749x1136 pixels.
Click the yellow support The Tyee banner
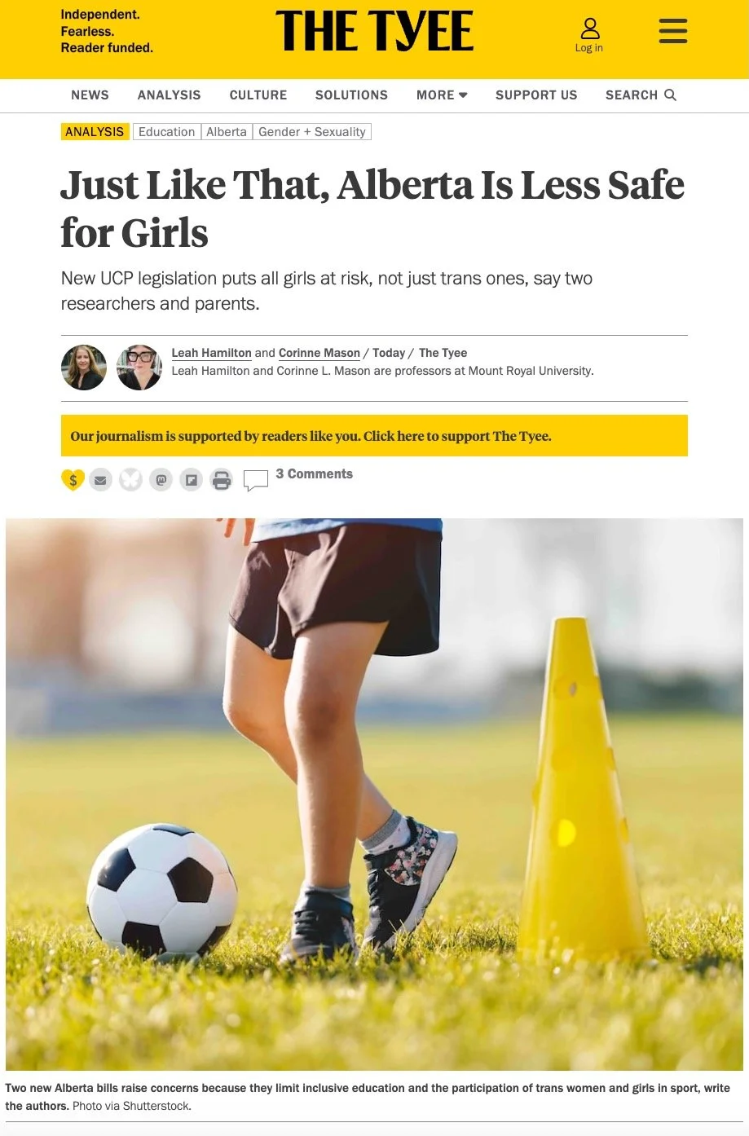click(374, 436)
